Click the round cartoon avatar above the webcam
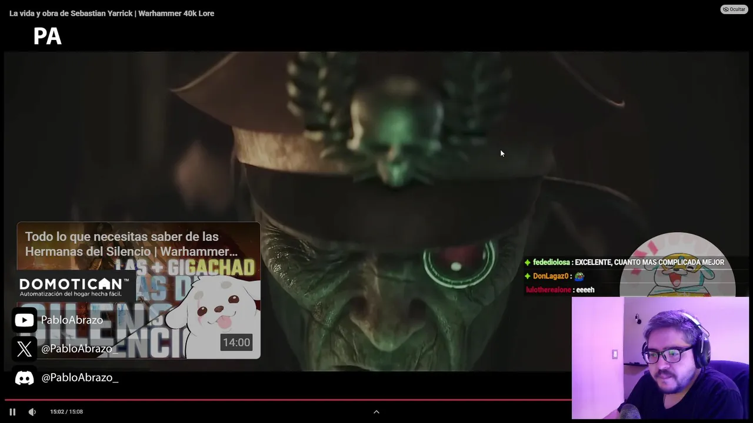Screen dimensions: 753x423 [x=678, y=265]
